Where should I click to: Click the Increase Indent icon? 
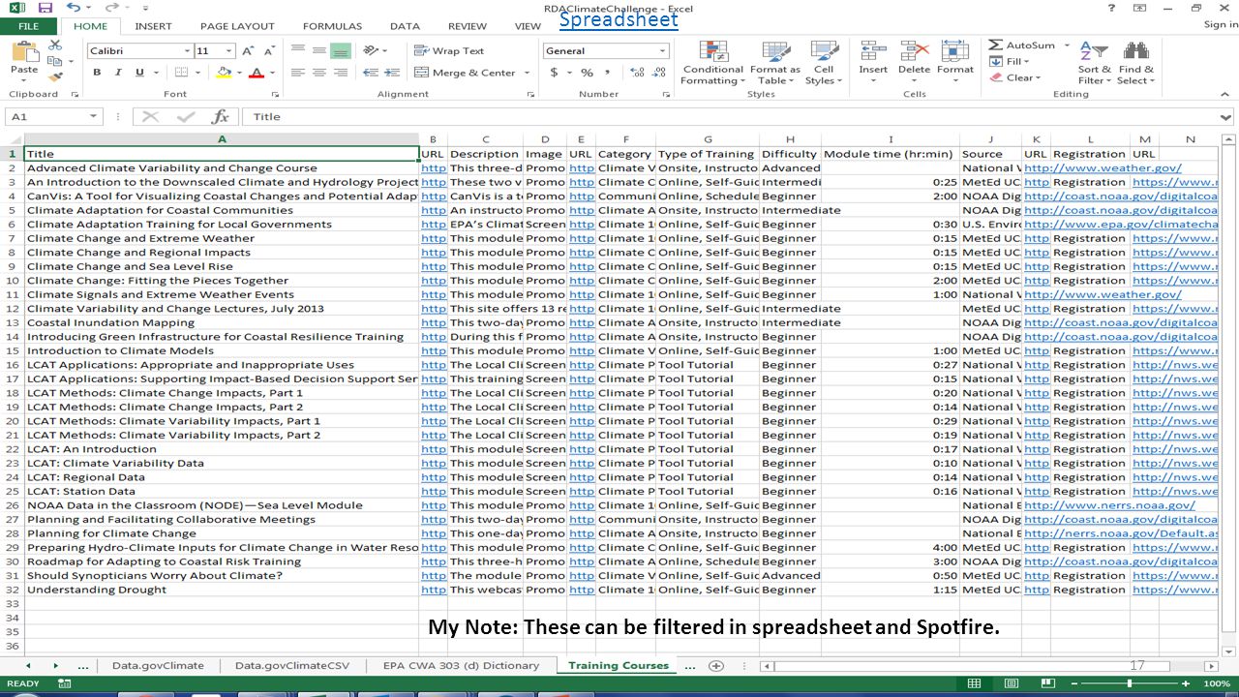391,73
